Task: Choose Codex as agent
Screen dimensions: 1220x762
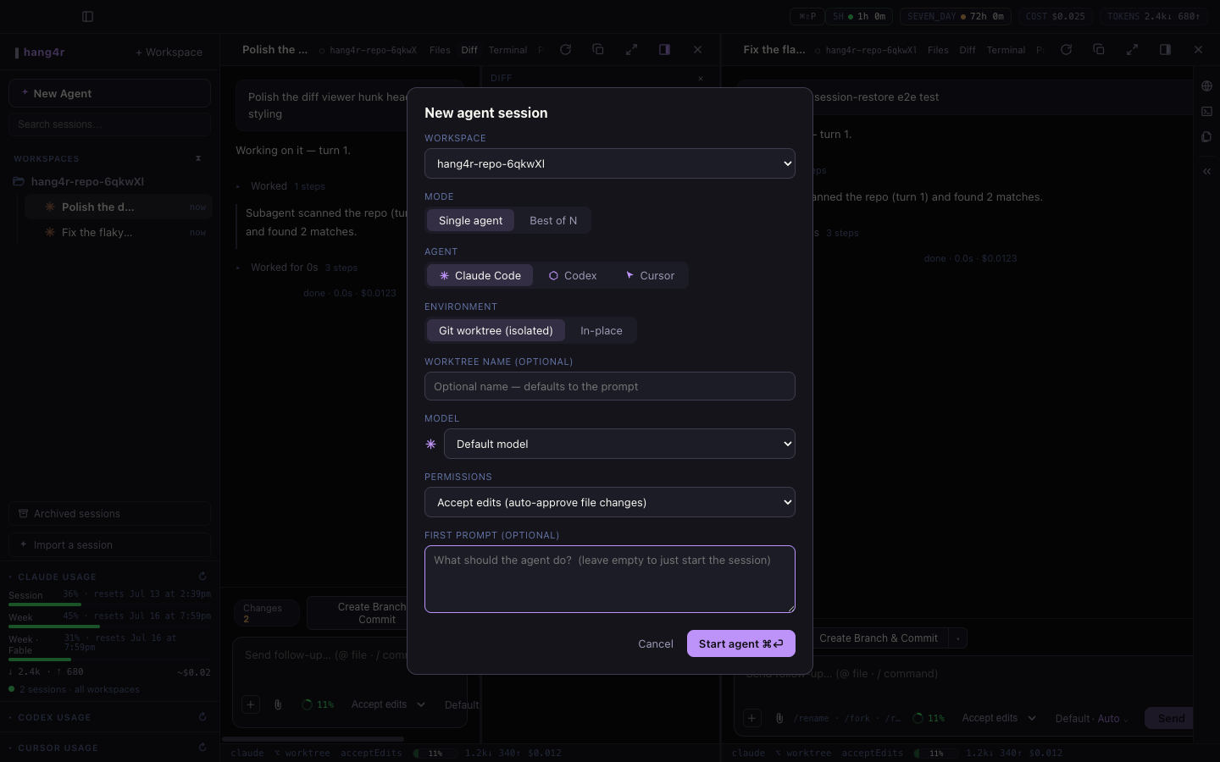Action: pyautogui.click(x=573, y=275)
